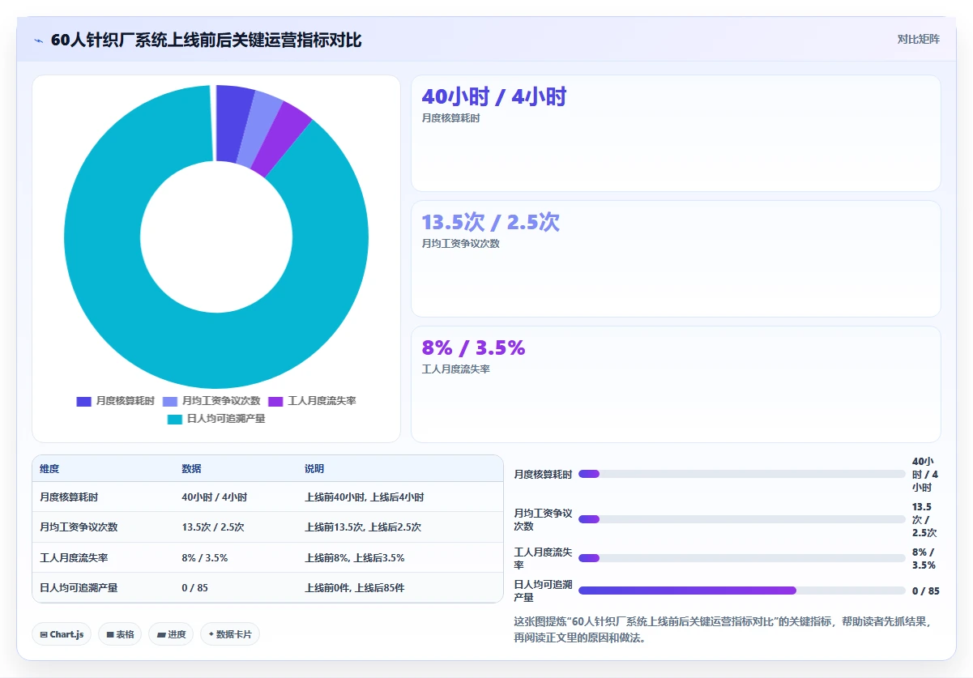Click the 对比矩阵 label in header
973x678 pixels.
(x=918, y=39)
